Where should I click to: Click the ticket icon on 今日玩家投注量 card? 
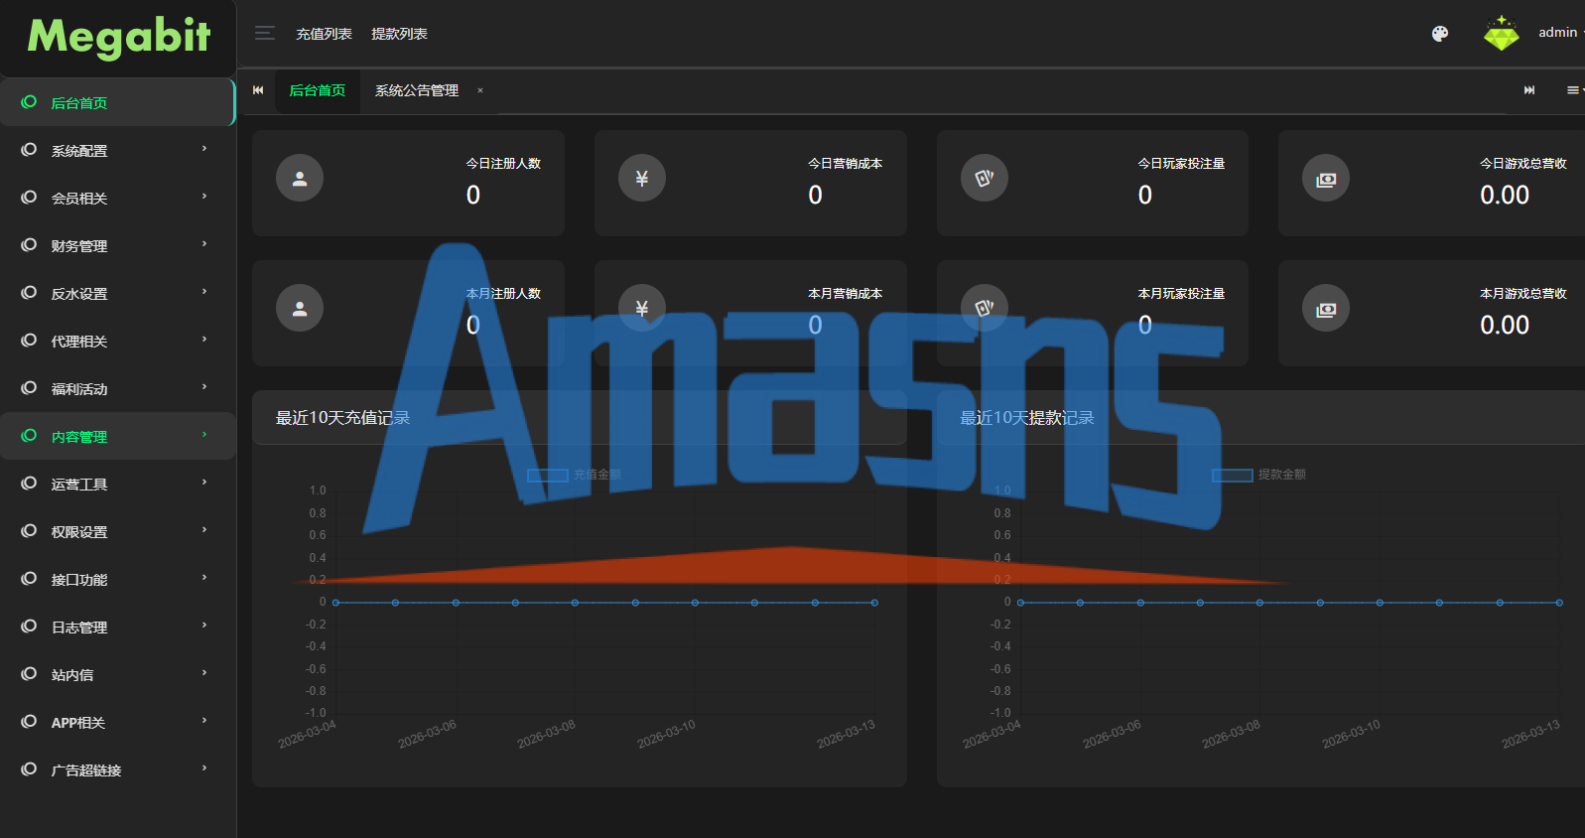pos(985,179)
